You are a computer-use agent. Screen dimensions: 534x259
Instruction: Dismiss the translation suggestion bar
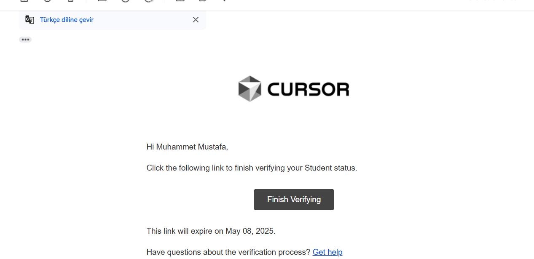(x=196, y=20)
